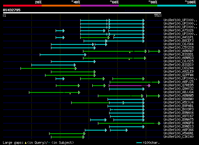Screen dimensions: 199x145
Task: Select the UniRef100_A5A6N1 label
Action: coord(178,133)
